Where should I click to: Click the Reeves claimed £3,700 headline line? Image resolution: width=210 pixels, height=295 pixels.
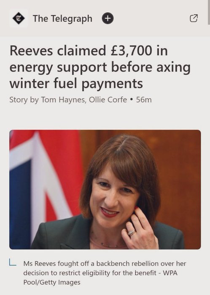point(89,51)
